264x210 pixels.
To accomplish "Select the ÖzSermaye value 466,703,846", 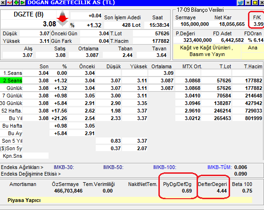I will click(68, 191).
